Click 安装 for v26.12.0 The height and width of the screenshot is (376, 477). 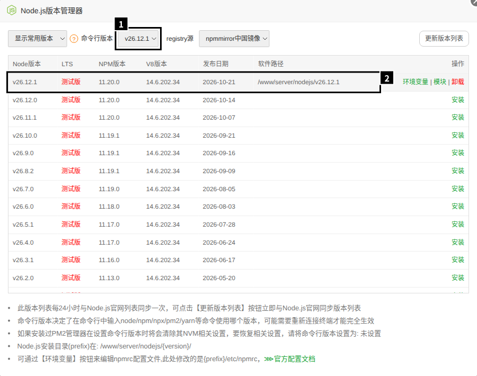coord(458,100)
